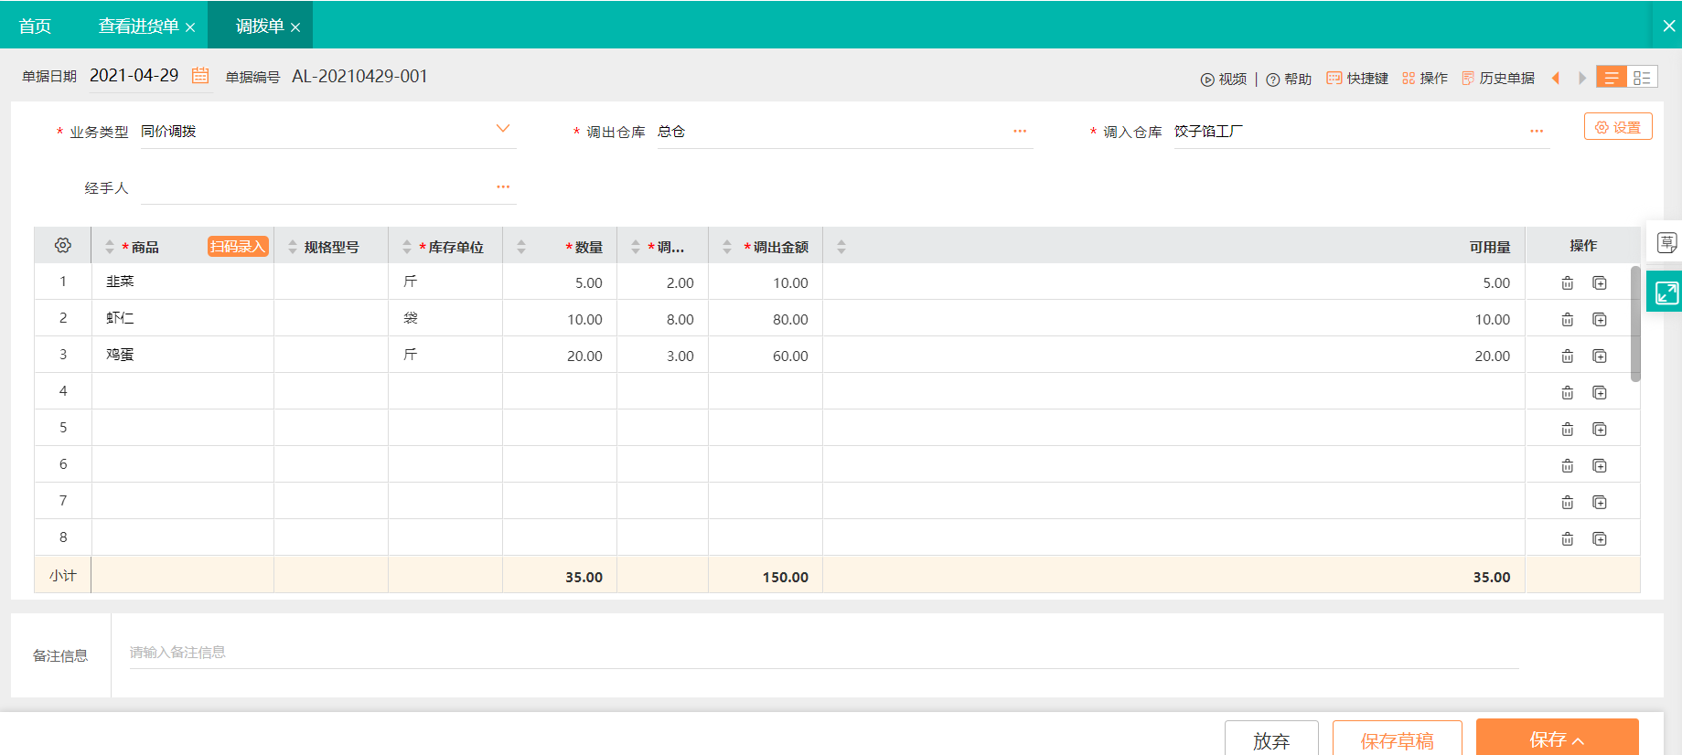Sort by the 商品 column arrows
The image size is (1682, 755).
click(x=110, y=247)
